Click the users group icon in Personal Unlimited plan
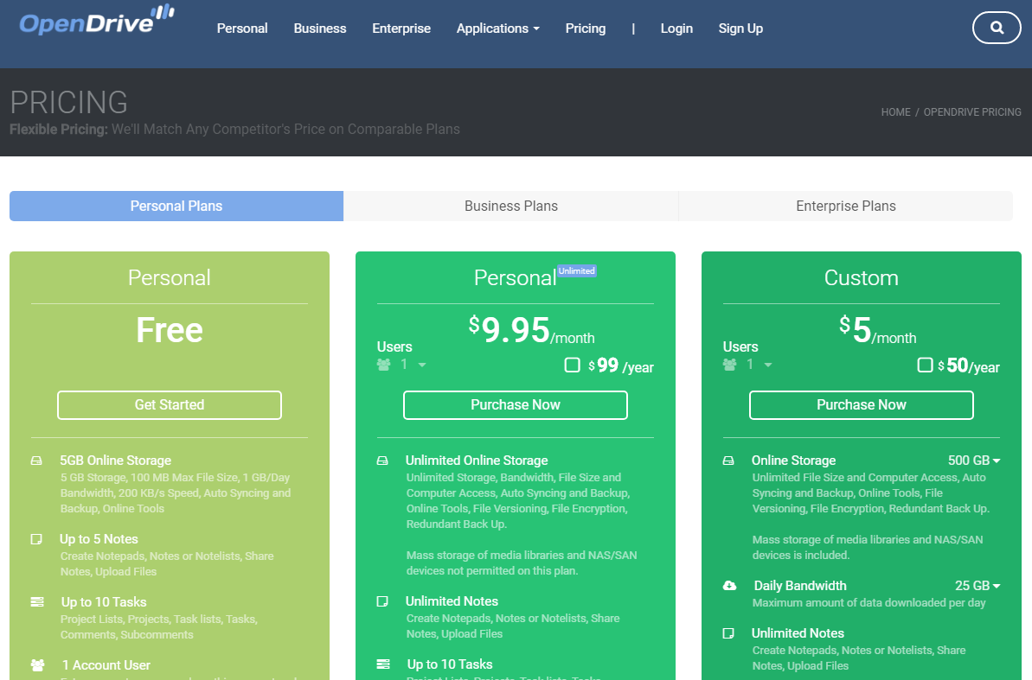 [384, 365]
